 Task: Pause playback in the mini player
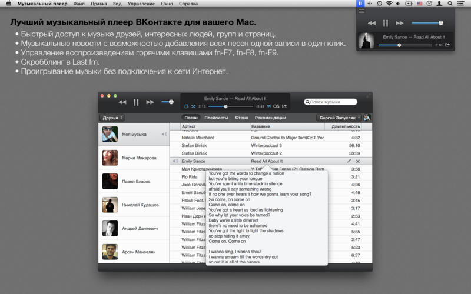pos(386,23)
